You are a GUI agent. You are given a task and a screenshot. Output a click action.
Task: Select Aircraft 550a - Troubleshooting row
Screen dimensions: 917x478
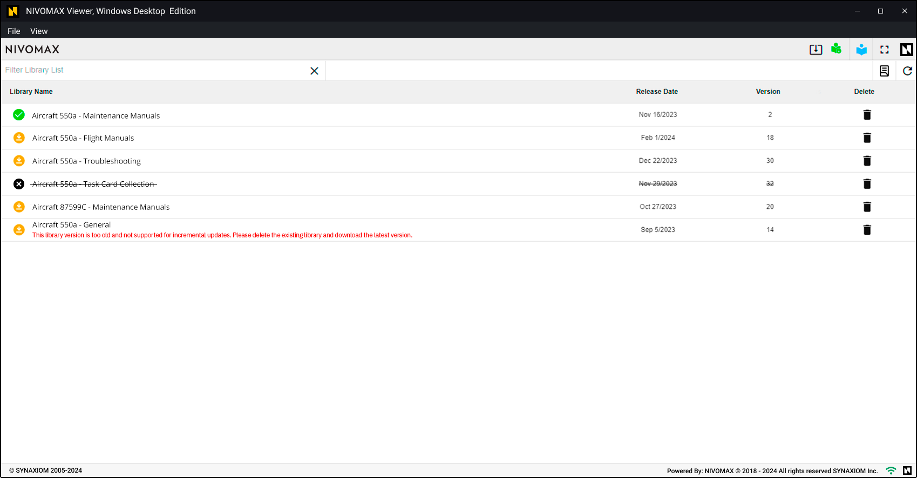[x=458, y=161]
